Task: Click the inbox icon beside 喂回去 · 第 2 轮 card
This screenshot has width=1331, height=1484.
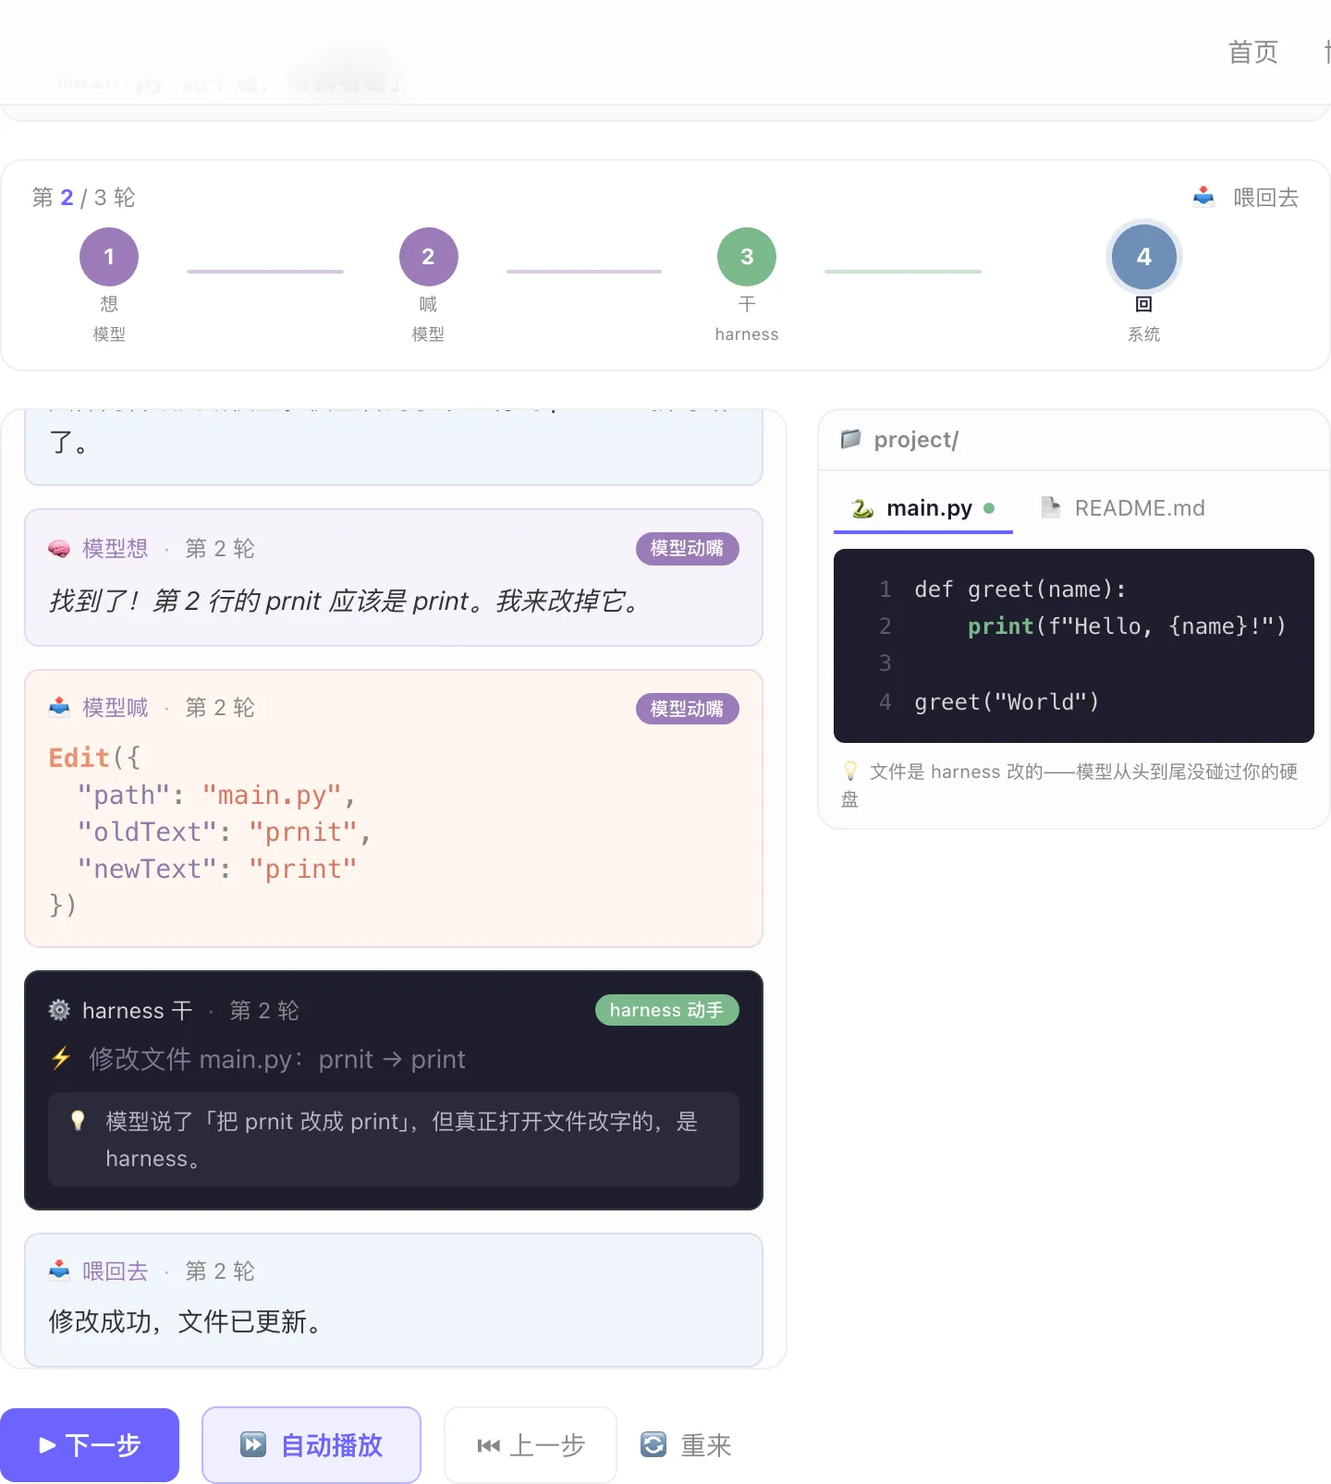Action: click(x=59, y=1271)
